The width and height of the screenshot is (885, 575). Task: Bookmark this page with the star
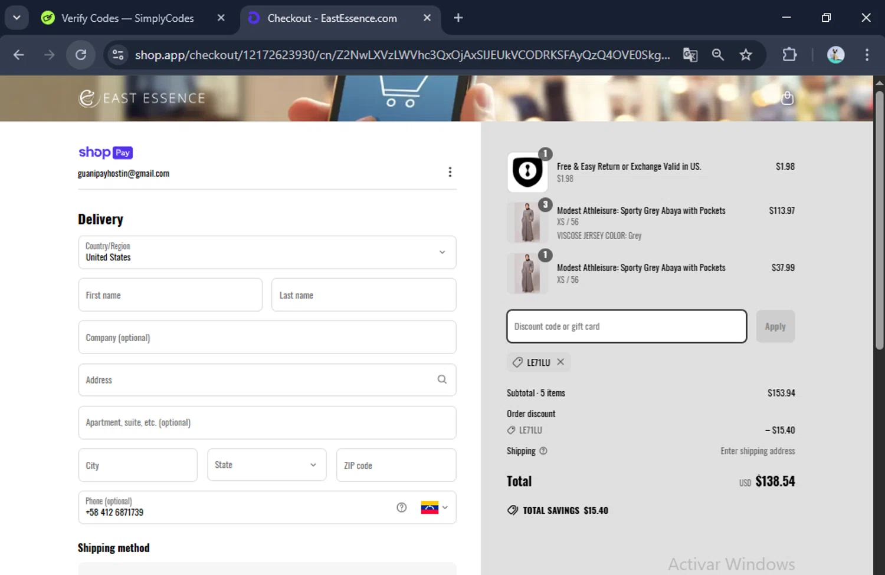point(746,55)
